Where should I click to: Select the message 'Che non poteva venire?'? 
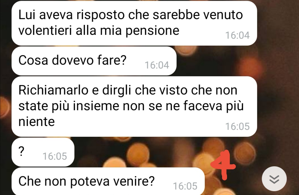108,181
